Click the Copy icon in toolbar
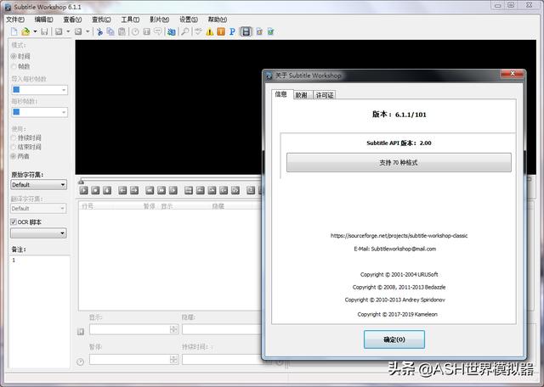544x387 pixels. coord(110,32)
